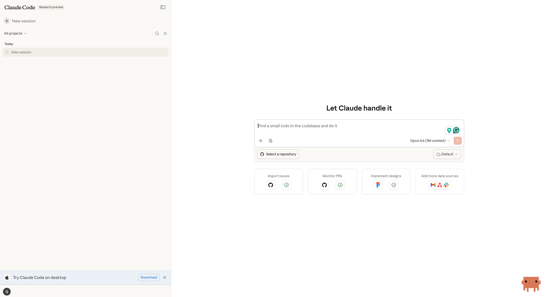Click the prompt template icon next to the plus

(x=270, y=141)
